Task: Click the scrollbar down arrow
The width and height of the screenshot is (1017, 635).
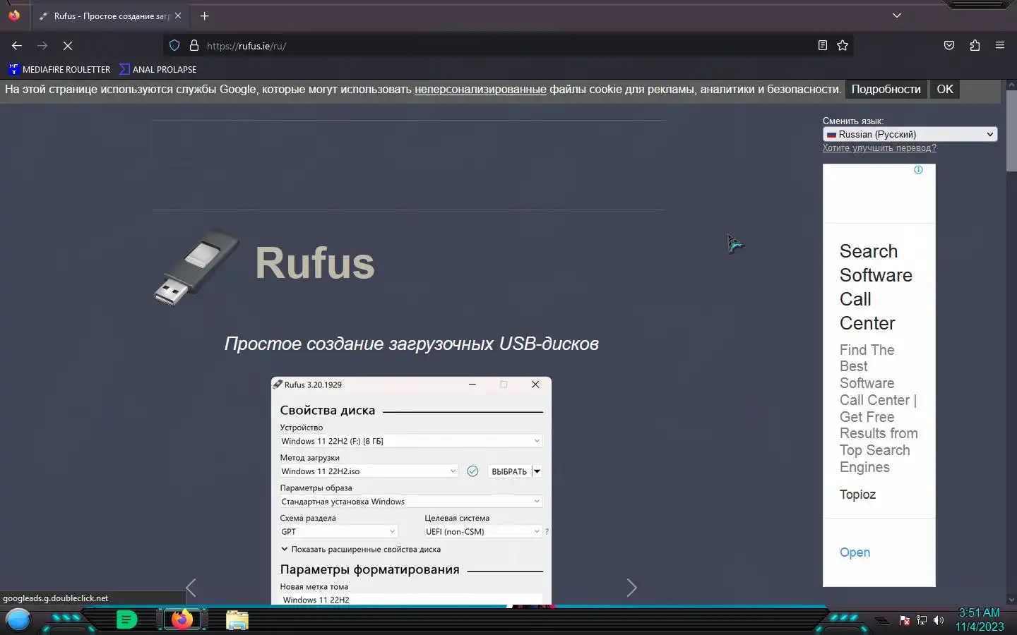Action: (x=1011, y=600)
